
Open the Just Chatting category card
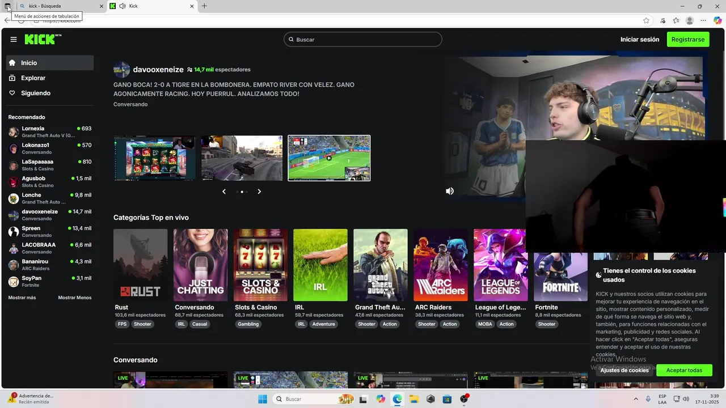tap(200, 265)
